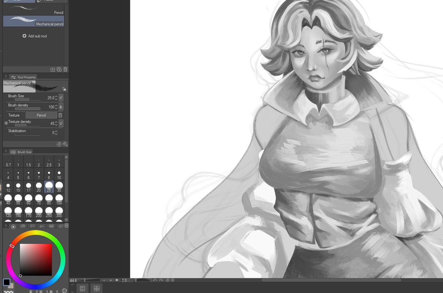Delete sub tool trash icon

click(65, 69)
